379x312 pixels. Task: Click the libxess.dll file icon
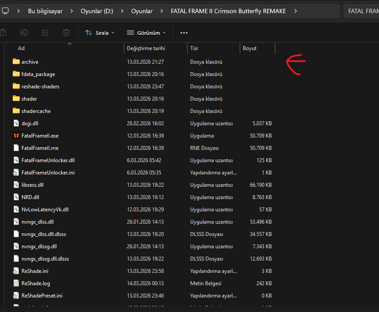point(16,185)
